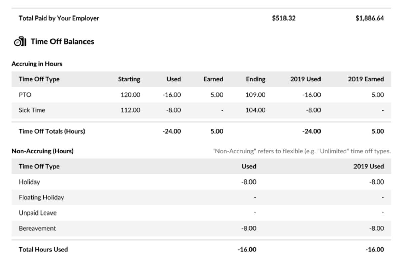Click the Accruing in Hours section label
Viewport: 404px width, 263px height.
coord(35,64)
